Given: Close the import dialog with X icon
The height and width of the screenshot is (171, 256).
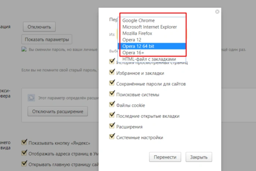Looking at the screenshot, I should pyautogui.click(x=217, y=12).
